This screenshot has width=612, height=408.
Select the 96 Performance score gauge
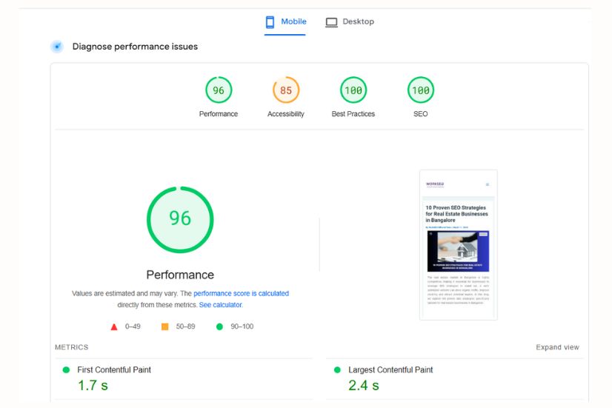219,90
